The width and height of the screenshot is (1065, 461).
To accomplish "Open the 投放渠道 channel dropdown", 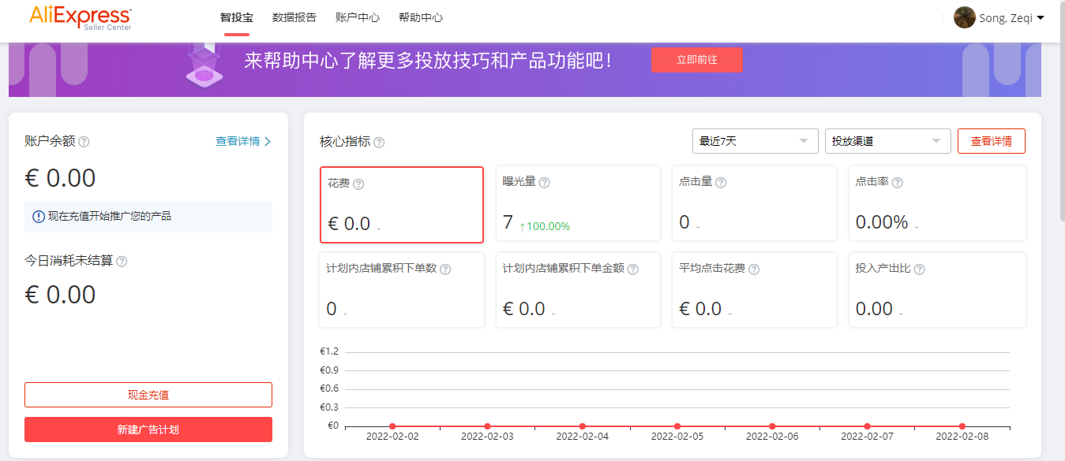I will click(887, 141).
